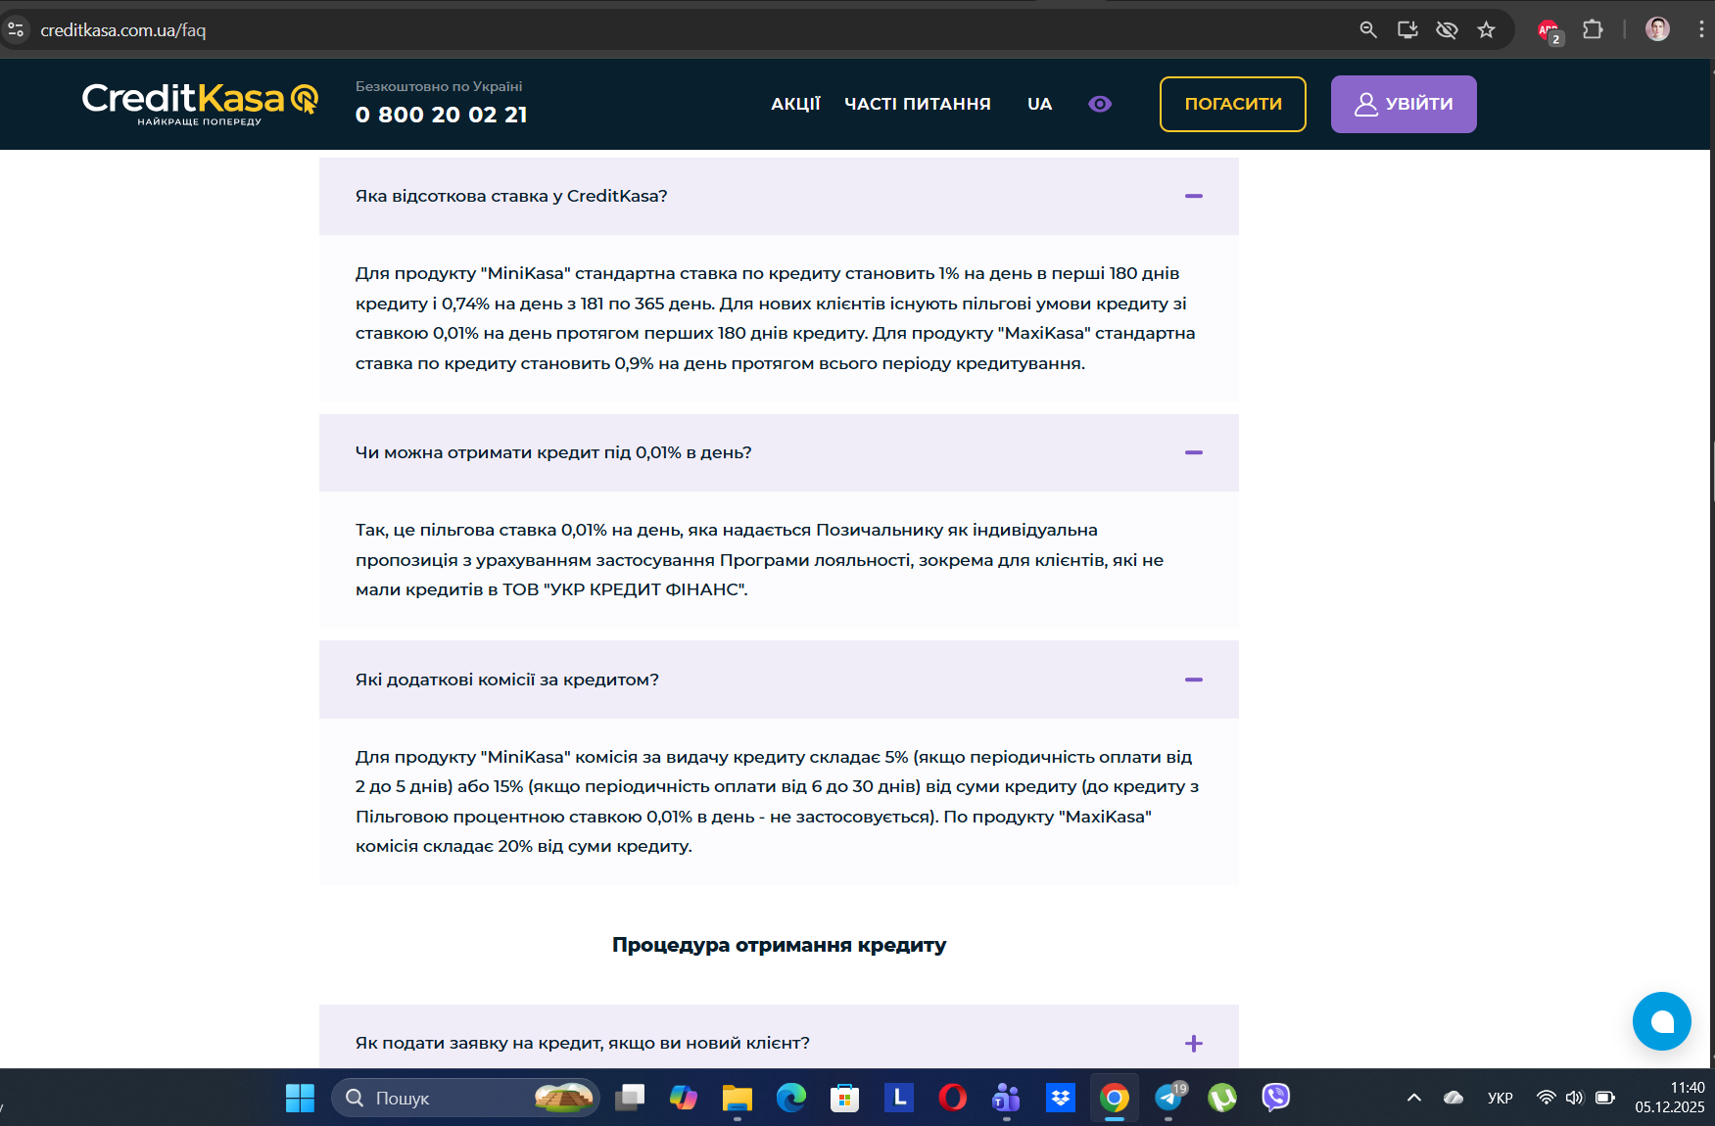Open uTorrent from the taskbar
Image resolution: width=1715 pixels, height=1126 pixels.
click(1221, 1098)
